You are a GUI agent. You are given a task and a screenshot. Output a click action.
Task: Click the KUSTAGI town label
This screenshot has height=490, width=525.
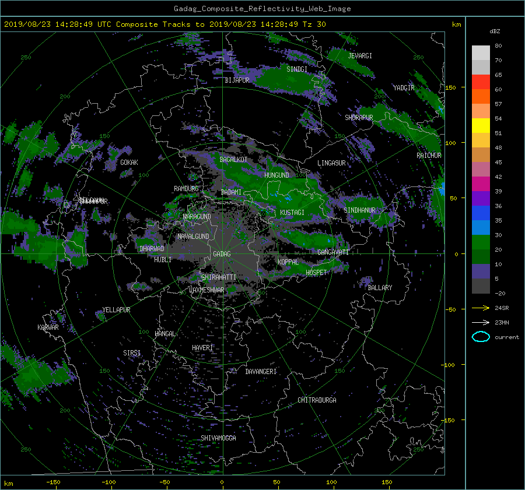(x=292, y=213)
